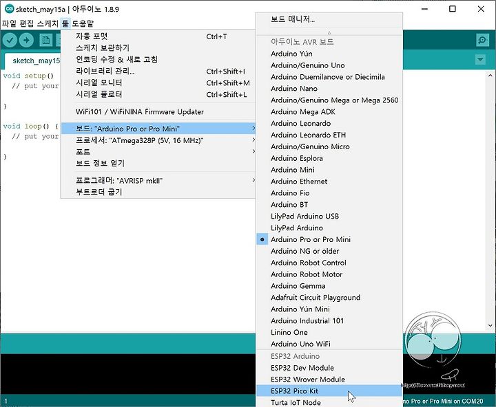Select Arduino NG or older
The width and height of the screenshot is (496, 407).
click(329, 251)
